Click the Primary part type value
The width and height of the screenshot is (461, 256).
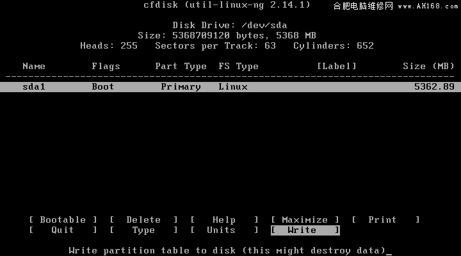(x=181, y=87)
